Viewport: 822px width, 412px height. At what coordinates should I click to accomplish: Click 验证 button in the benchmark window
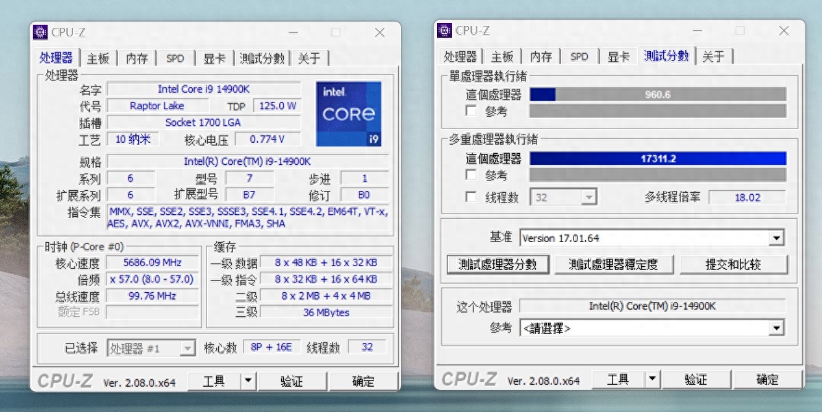click(x=696, y=379)
